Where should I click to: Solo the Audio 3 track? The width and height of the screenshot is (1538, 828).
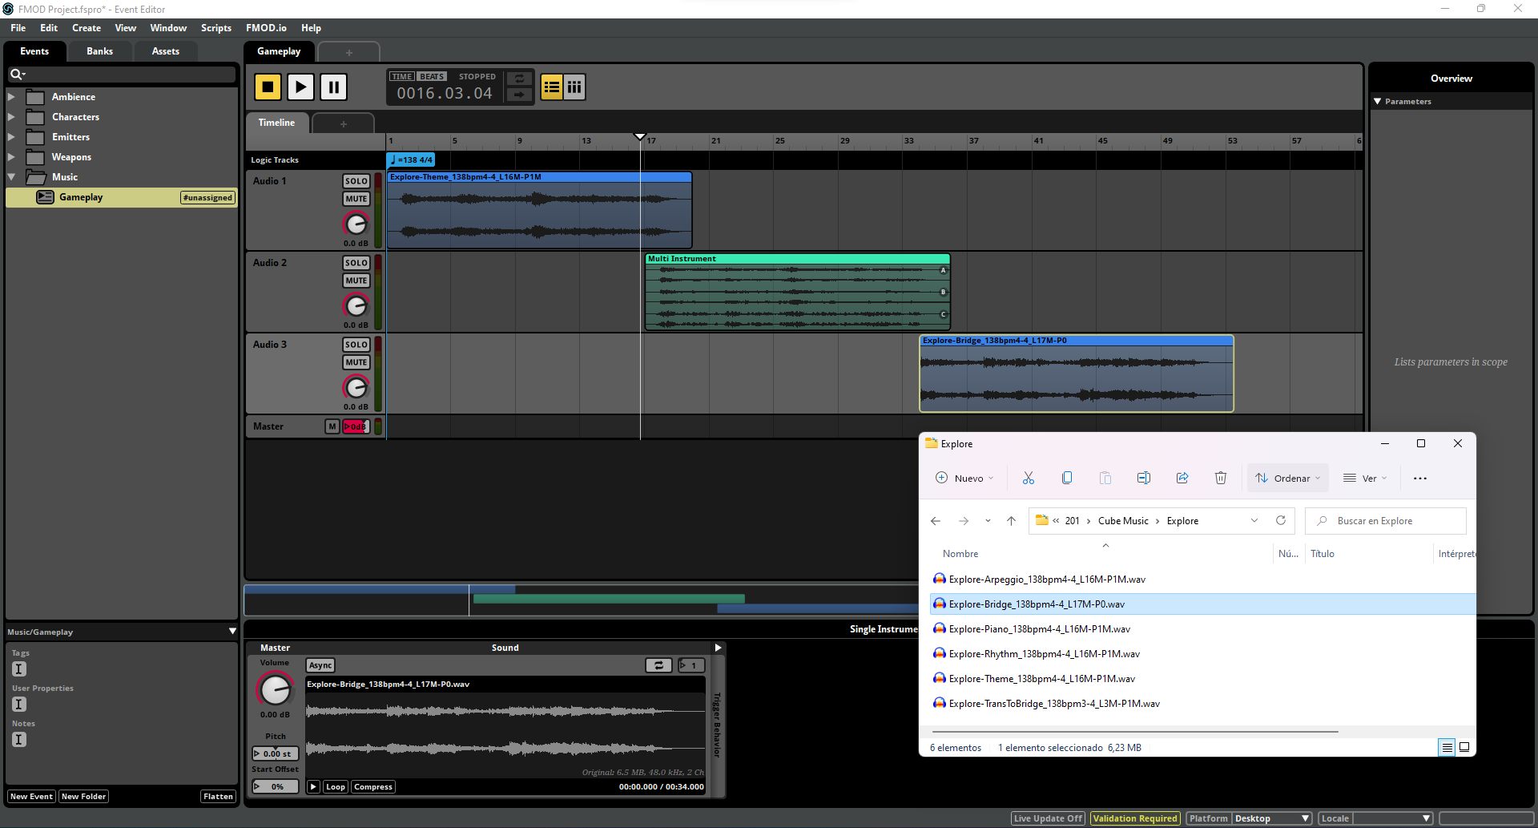pyautogui.click(x=356, y=345)
